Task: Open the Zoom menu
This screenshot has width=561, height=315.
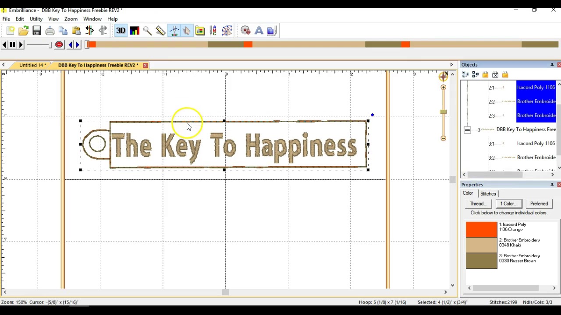Action: pyautogui.click(x=71, y=19)
